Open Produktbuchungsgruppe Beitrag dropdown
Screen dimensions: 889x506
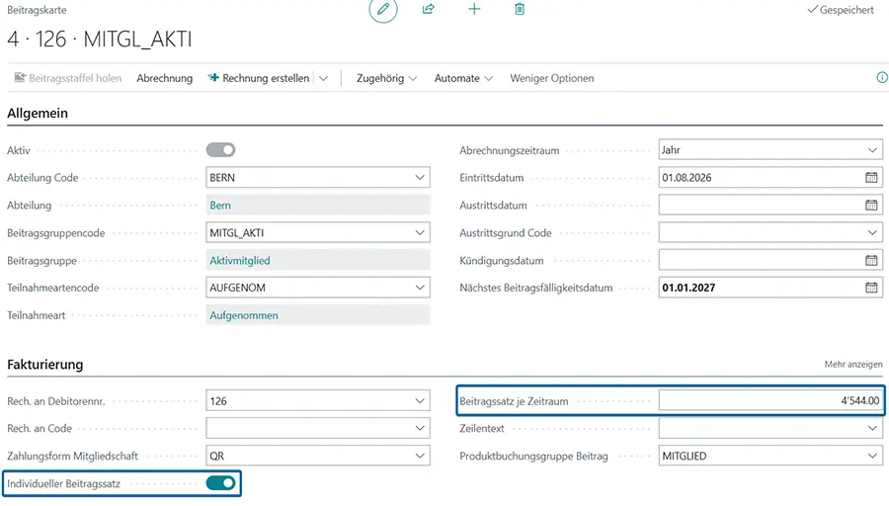872,456
